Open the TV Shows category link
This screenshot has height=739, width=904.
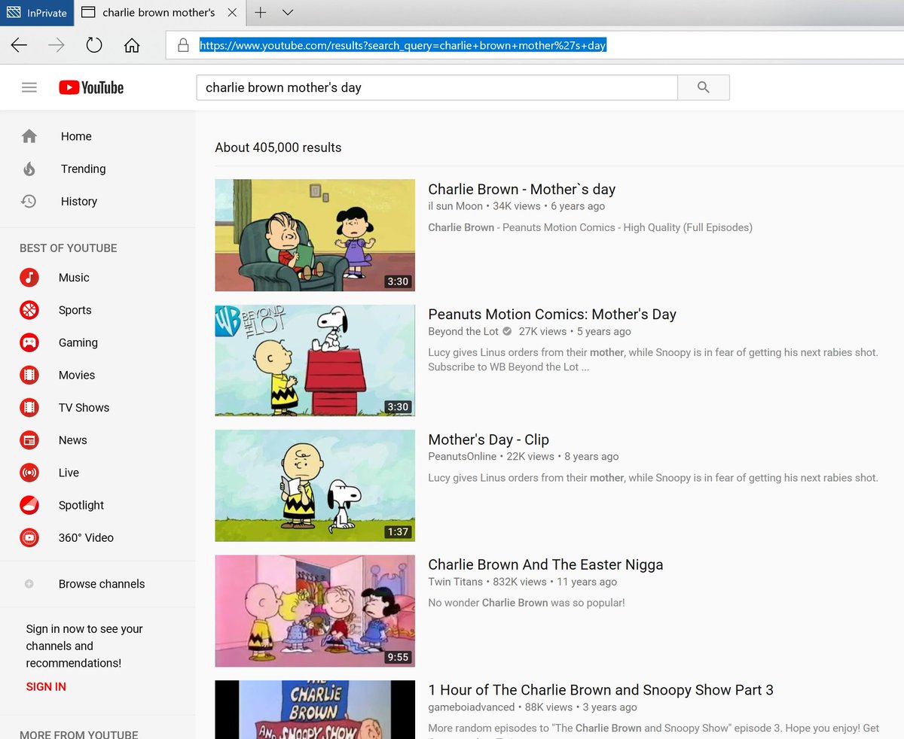pos(84,407)
